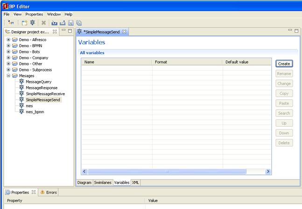The height and width of the screenshot is (209, 302).
Task: Click the new project folder toolbar icon
Action: coord(24,22)
